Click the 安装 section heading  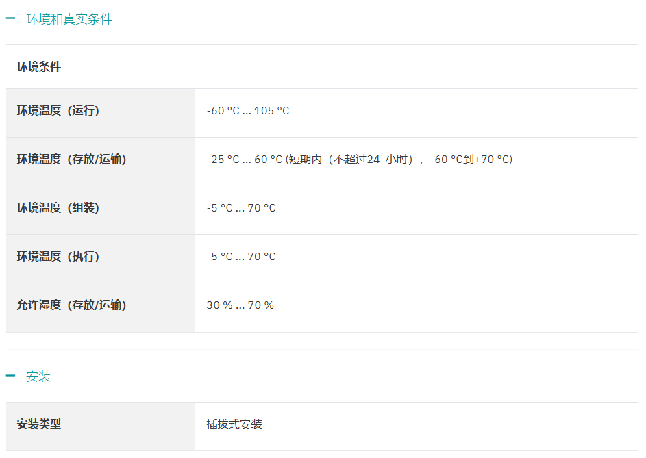tap(38, 377)
